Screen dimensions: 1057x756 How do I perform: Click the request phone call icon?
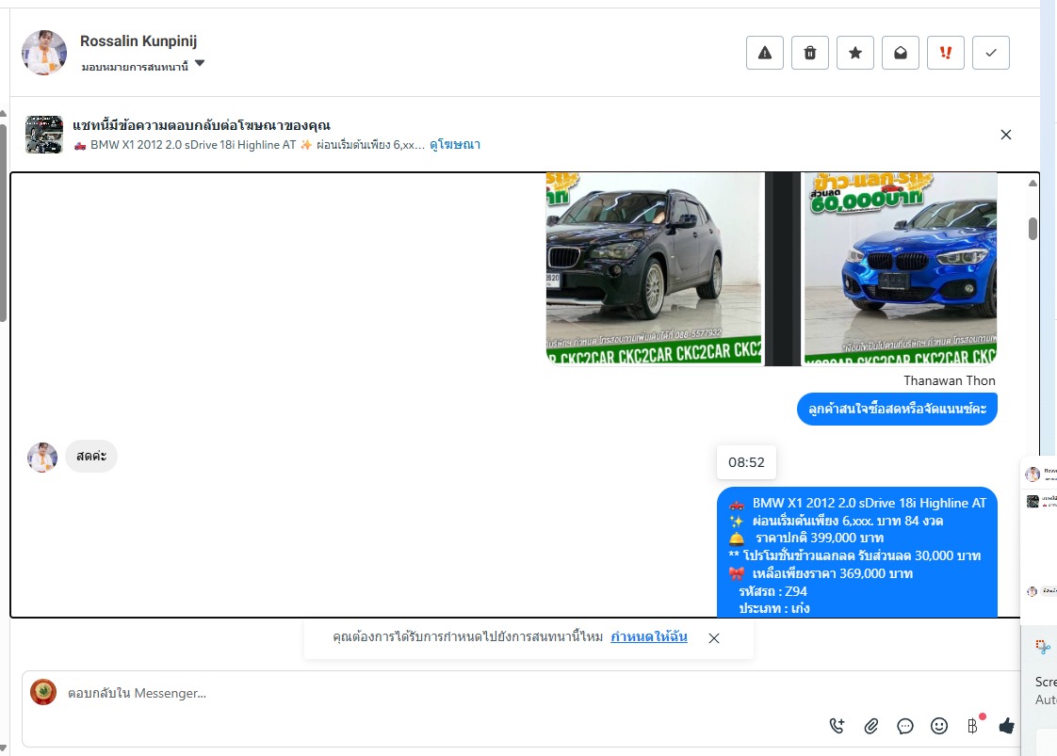[837, 726]
